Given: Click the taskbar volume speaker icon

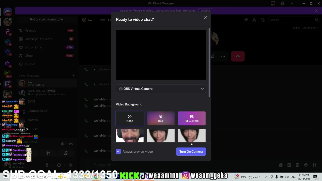Looking at the screenshot, I should coord(287,177).
